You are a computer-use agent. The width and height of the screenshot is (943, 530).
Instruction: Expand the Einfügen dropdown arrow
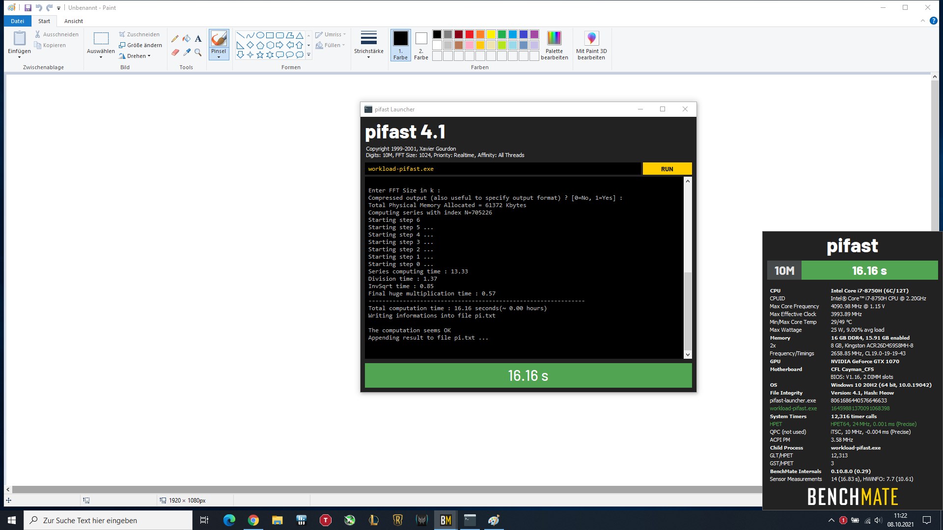(x=20, y=57)
